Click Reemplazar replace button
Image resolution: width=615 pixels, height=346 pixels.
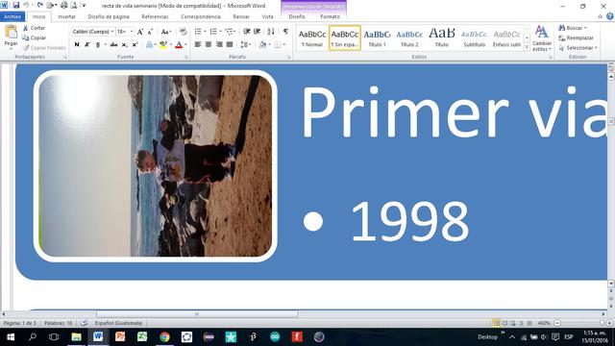(x=576, y=37)
